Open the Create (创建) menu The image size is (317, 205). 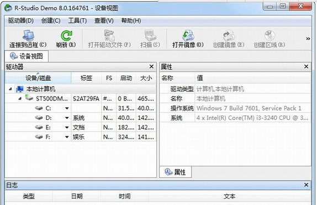click(x=51, y=20)
